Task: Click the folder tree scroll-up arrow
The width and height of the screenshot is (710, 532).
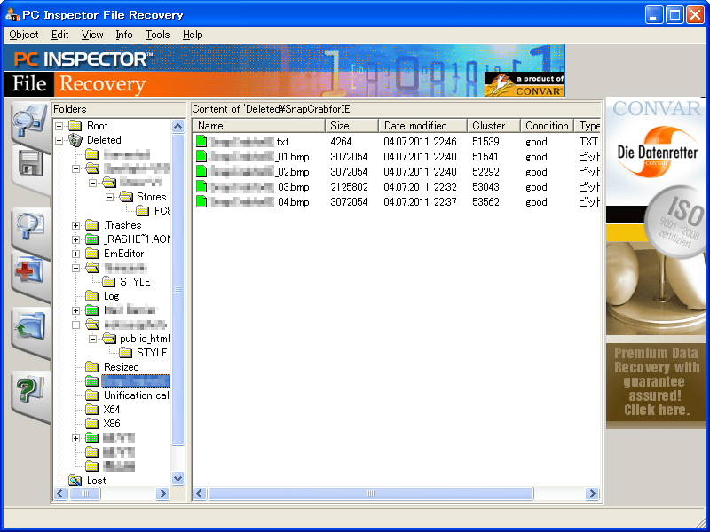Action: [178, 126]
